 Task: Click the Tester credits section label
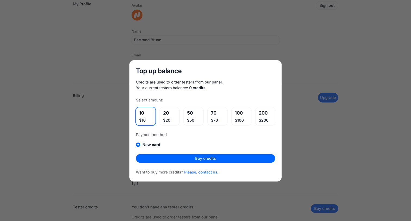(85, 207)
